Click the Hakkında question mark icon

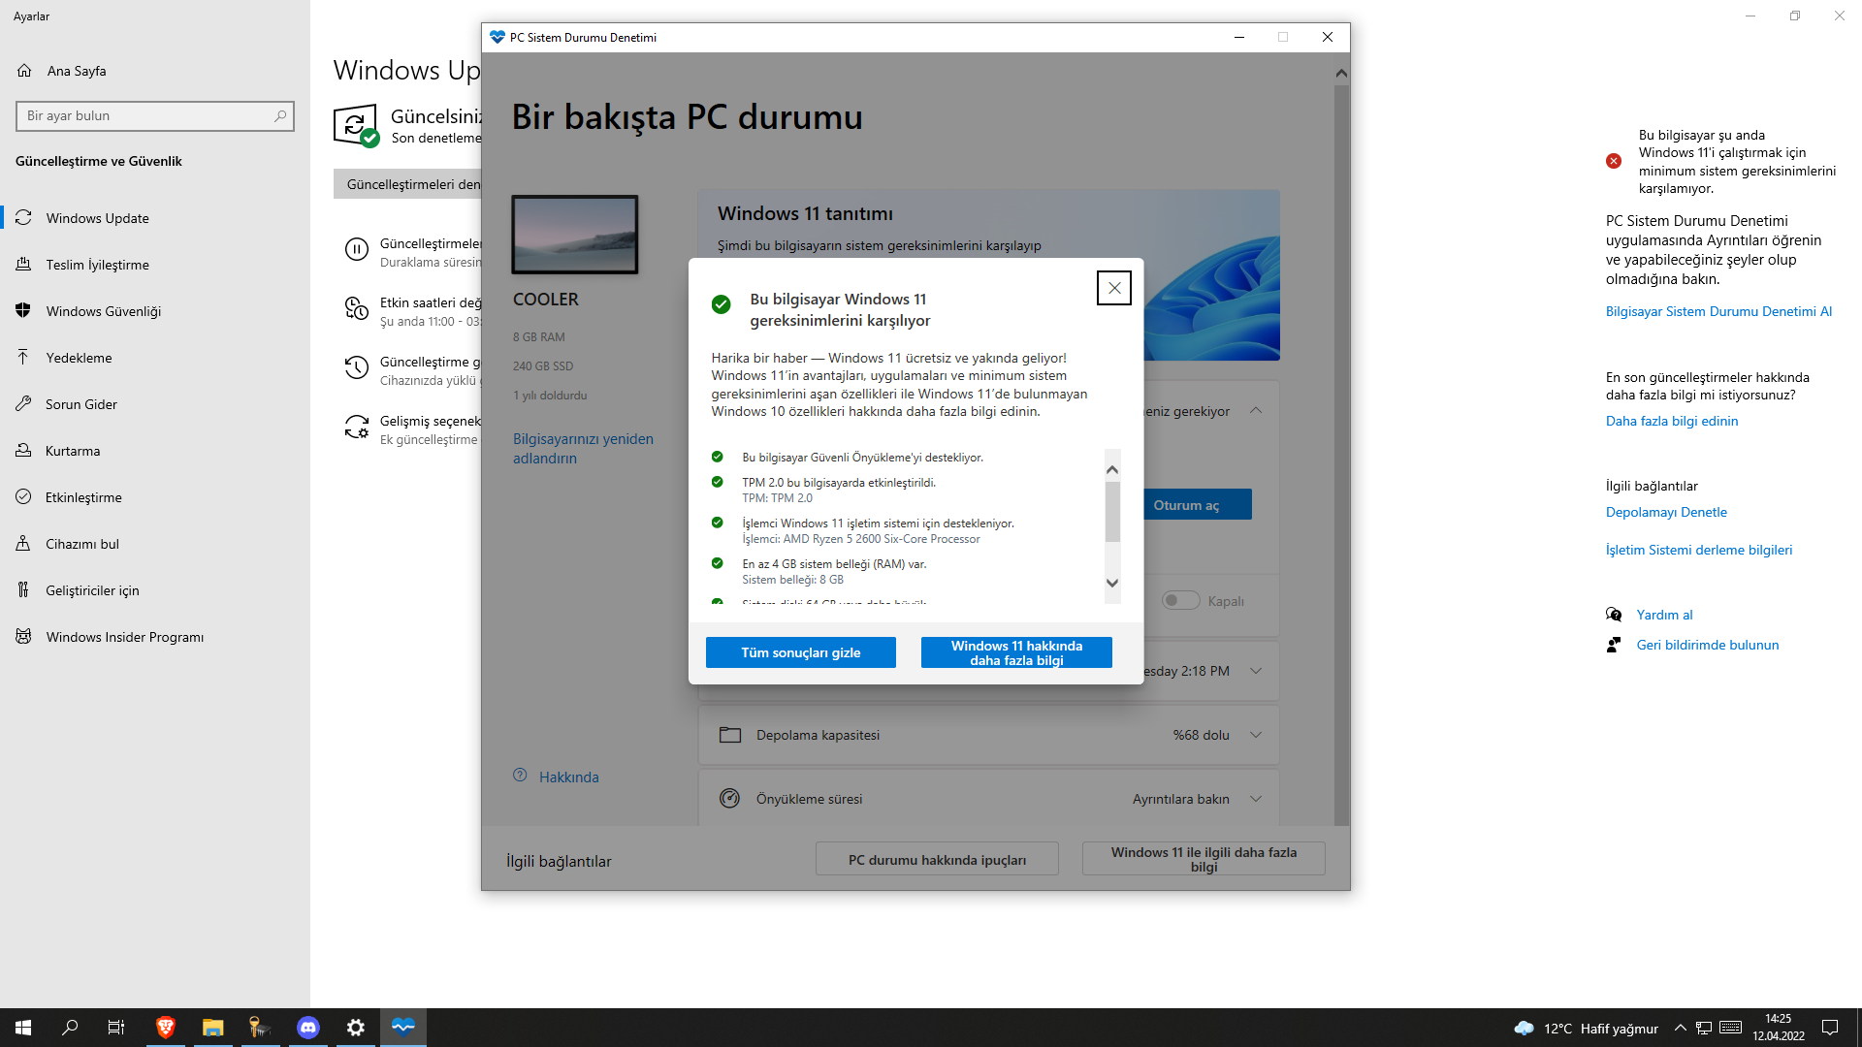coord(520,776)
